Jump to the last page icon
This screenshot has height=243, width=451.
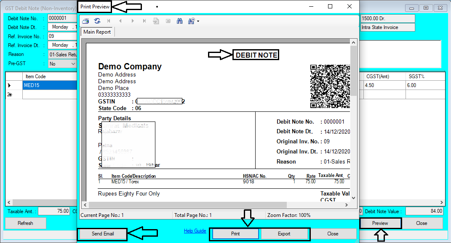coord(144,21)
